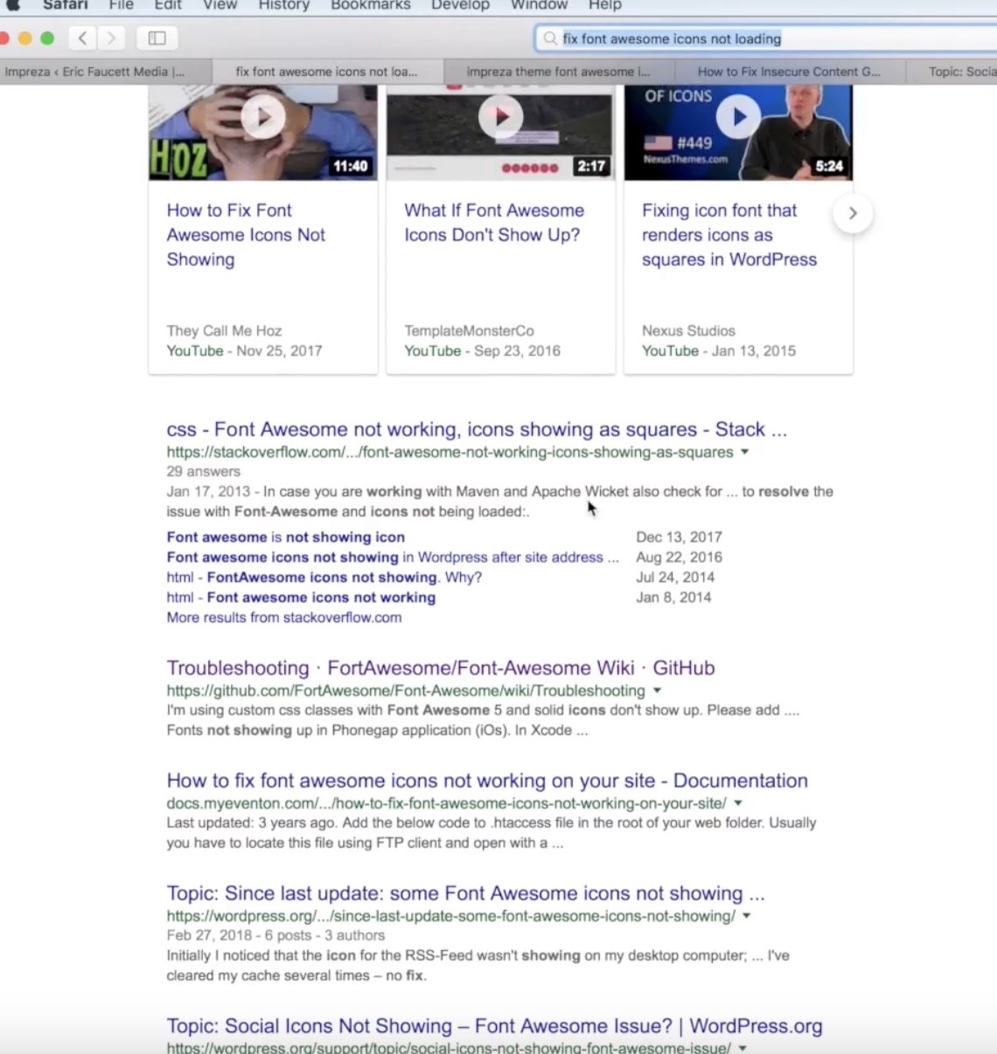
Task: Click the back navigation arrow
Action: coord(81,38)
